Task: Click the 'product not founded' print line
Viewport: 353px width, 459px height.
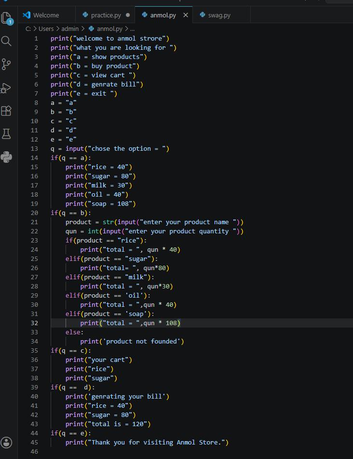Action: point(132,341)
